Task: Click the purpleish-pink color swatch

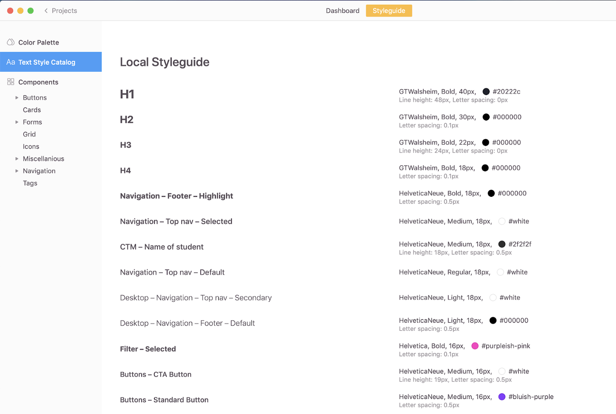Action: 475,346
